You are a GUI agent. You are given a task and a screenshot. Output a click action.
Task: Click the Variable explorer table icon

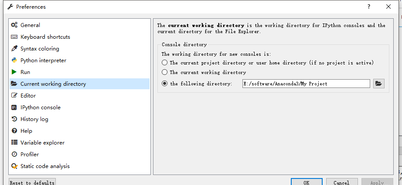tap(14, 143)
